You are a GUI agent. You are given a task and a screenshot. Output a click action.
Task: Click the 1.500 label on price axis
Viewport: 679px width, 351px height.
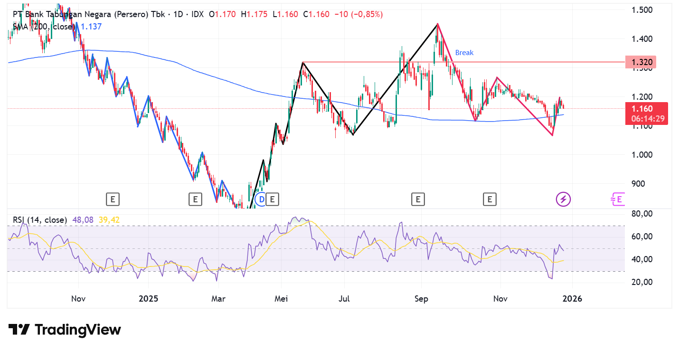pyautogui.click(x=642, y=9)
